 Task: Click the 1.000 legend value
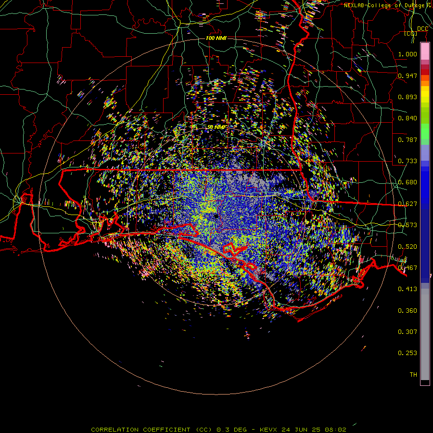408,54
